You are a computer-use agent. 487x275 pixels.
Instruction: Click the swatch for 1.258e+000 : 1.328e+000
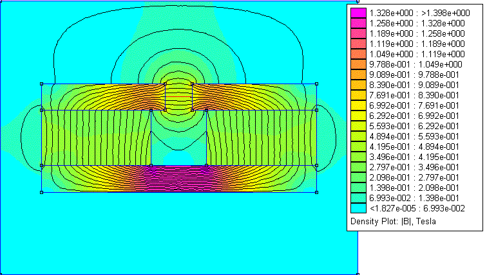click(358, 23)
